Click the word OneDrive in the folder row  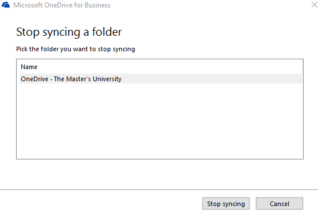(35, 79)
